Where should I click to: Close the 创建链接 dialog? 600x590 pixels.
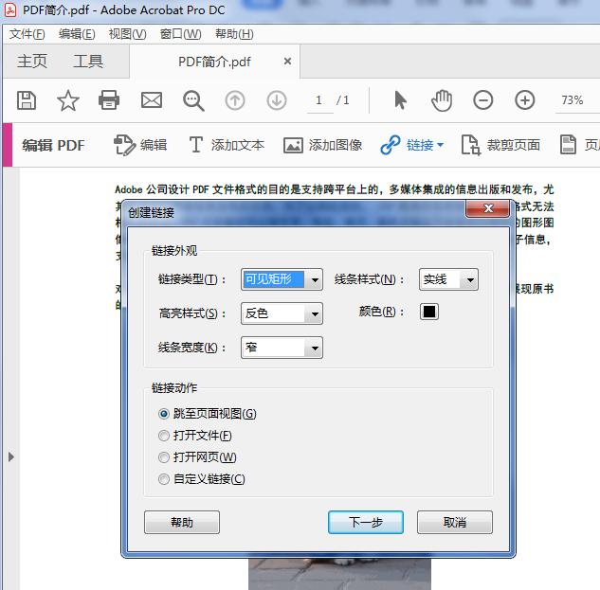click(488, 208)
